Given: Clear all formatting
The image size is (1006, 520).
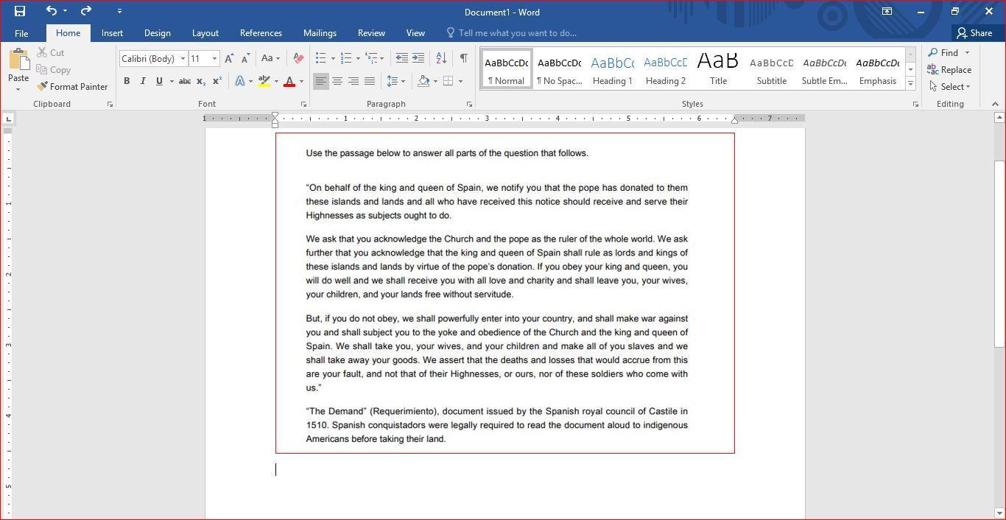Looking at the screenshot, I should tap(298, 59).
